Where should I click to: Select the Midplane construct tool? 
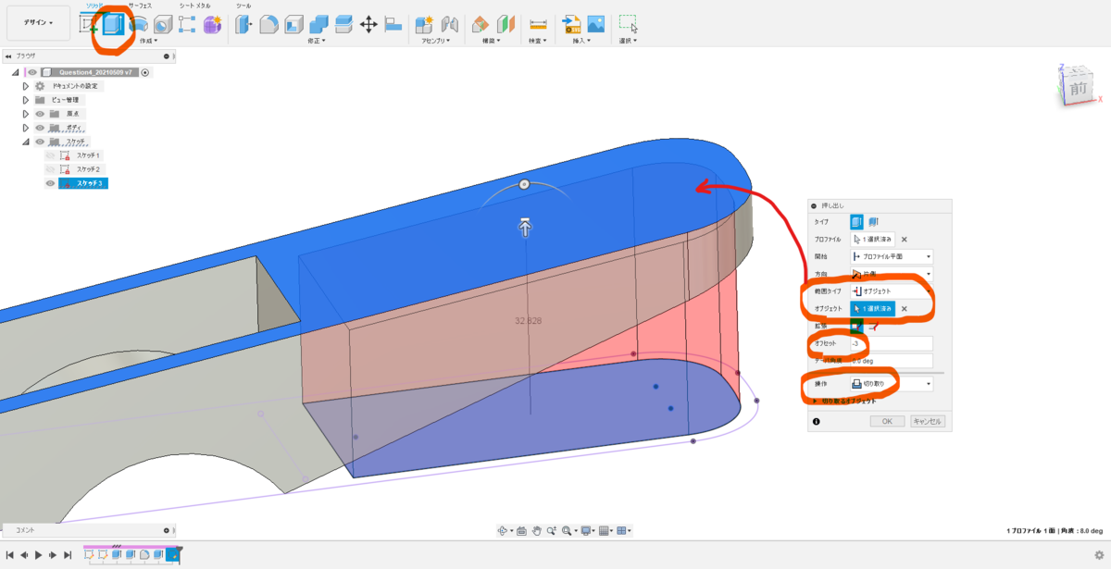point(506,25)
